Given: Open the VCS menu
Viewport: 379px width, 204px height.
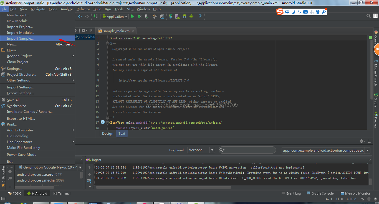Looking at the screenshot, I should point(130,9).
